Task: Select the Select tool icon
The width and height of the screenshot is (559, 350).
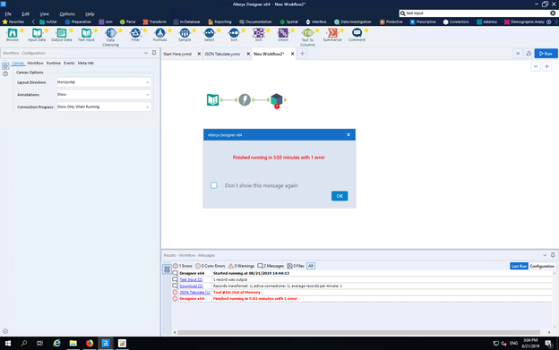Action: (209, 33)
